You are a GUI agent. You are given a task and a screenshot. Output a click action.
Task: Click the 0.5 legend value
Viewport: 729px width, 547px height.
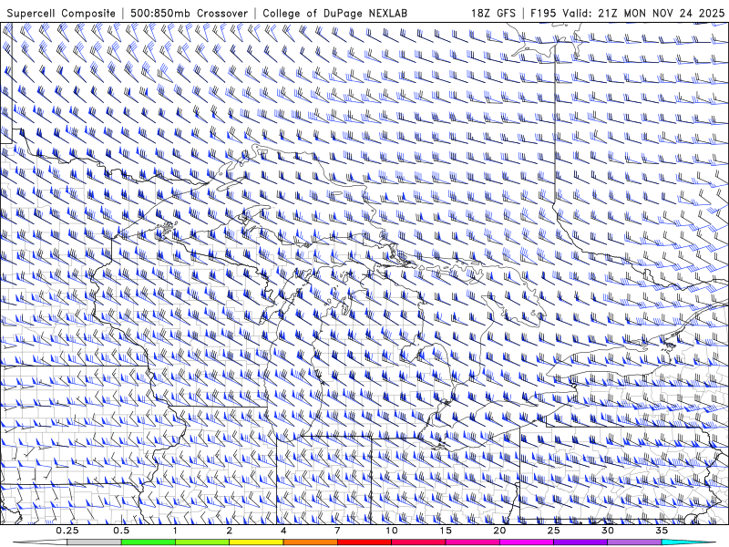tap(121, 531)
